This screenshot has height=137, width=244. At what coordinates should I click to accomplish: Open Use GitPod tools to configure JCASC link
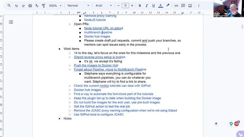[99, 115]
